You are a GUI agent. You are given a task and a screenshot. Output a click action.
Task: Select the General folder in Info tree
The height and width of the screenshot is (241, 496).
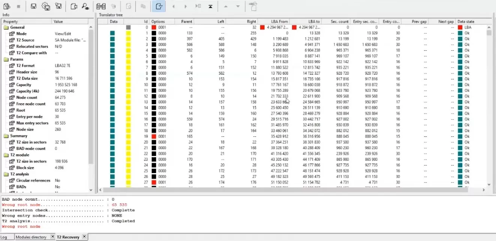(x=17, y=27)
